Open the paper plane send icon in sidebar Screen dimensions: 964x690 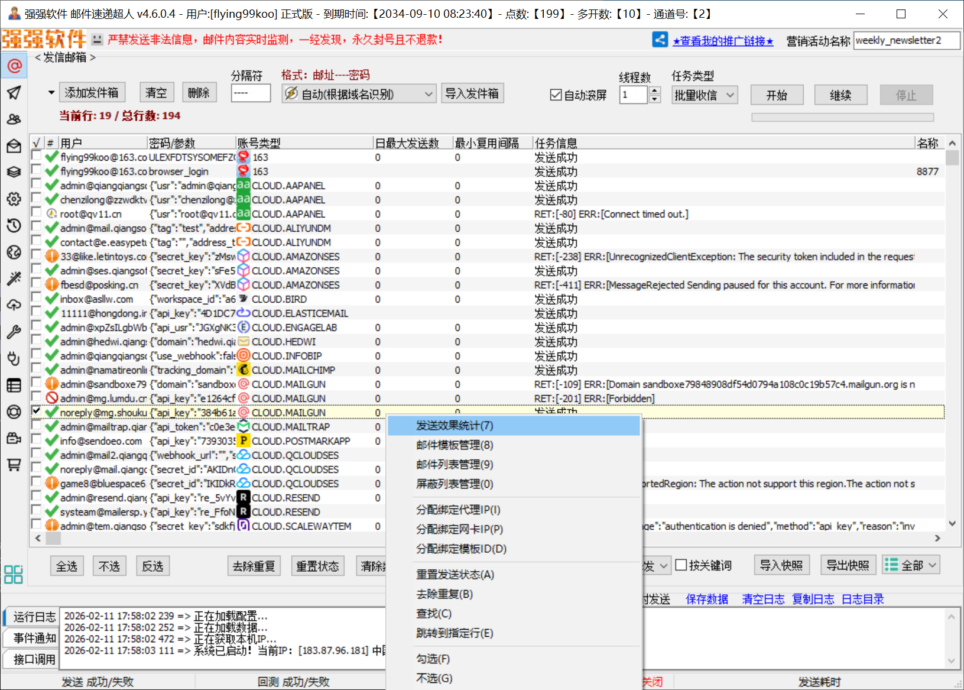click(14, 92)
